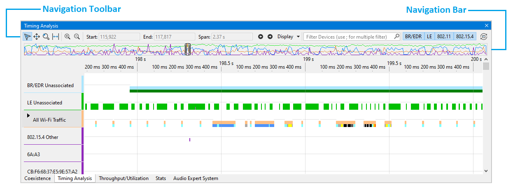This screenshot has width=513, height=194.
Task: Click purple 802.15.4 Other packet mark
Action: tap(190, 140)
